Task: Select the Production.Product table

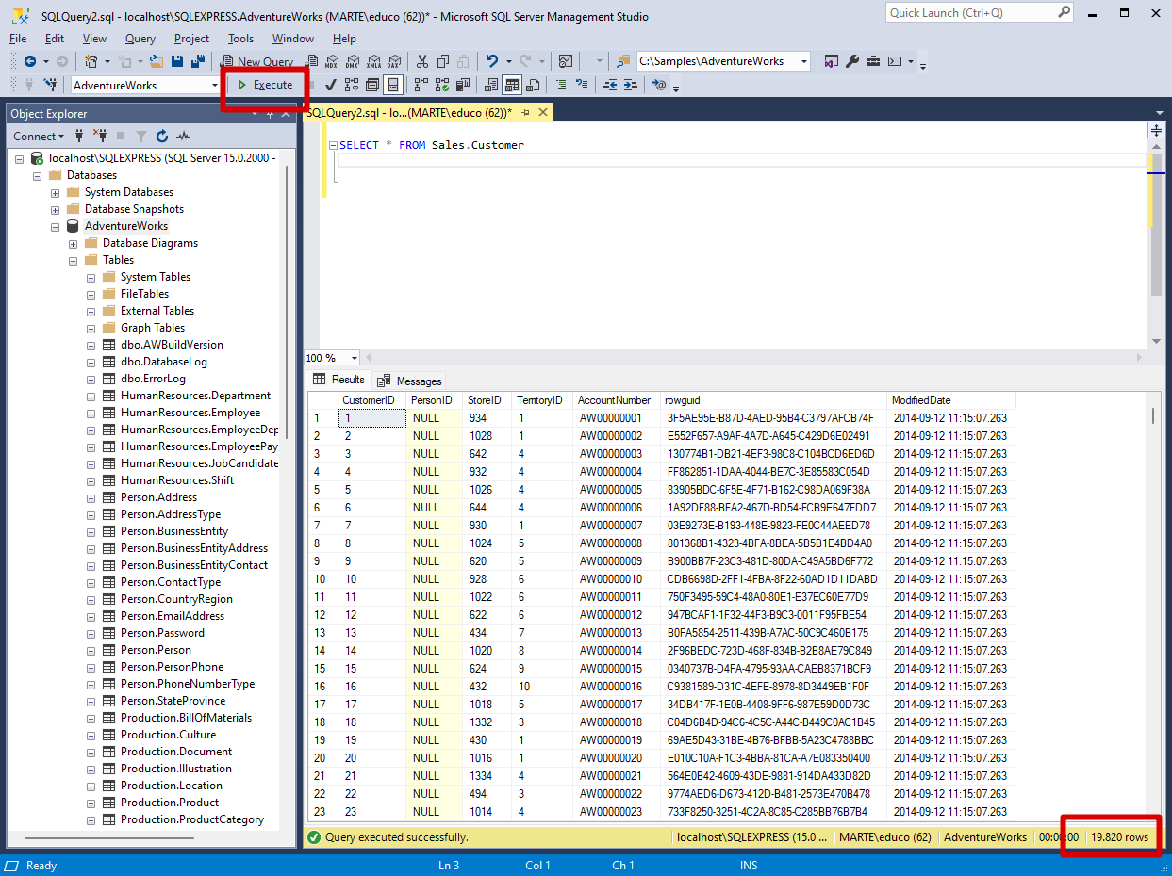Action: pyautogui.click(x=170, y=803)
